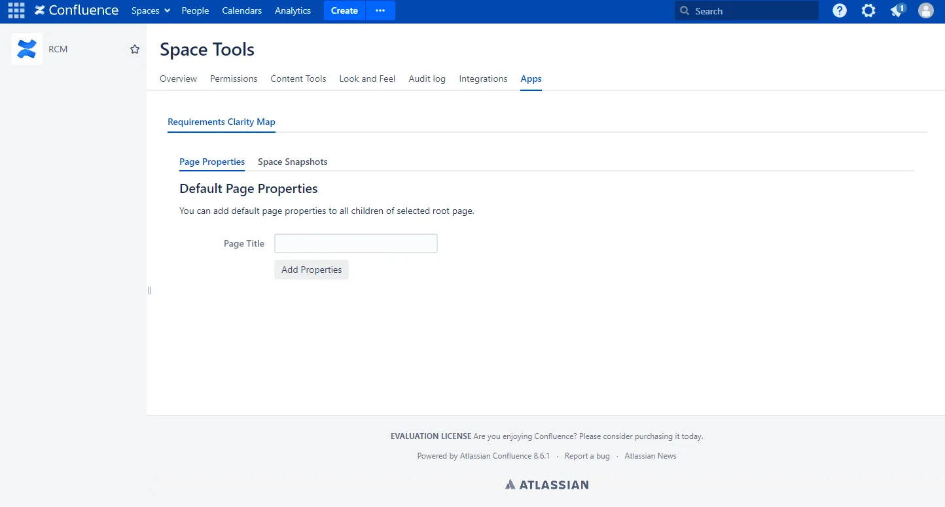Select the Page Properties sub-tab

212,162
